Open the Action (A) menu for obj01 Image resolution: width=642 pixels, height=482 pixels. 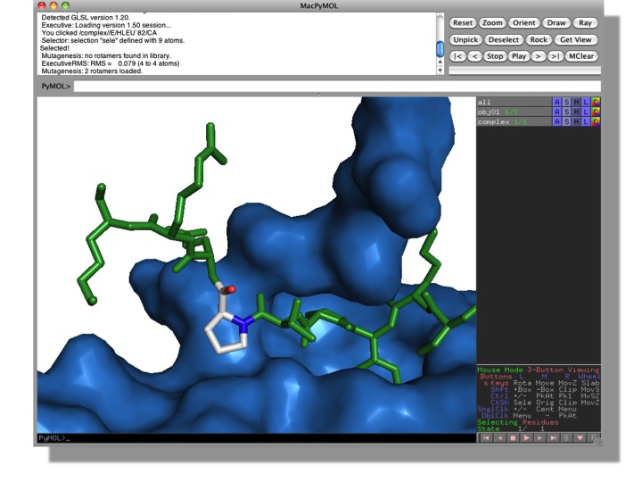557,112
